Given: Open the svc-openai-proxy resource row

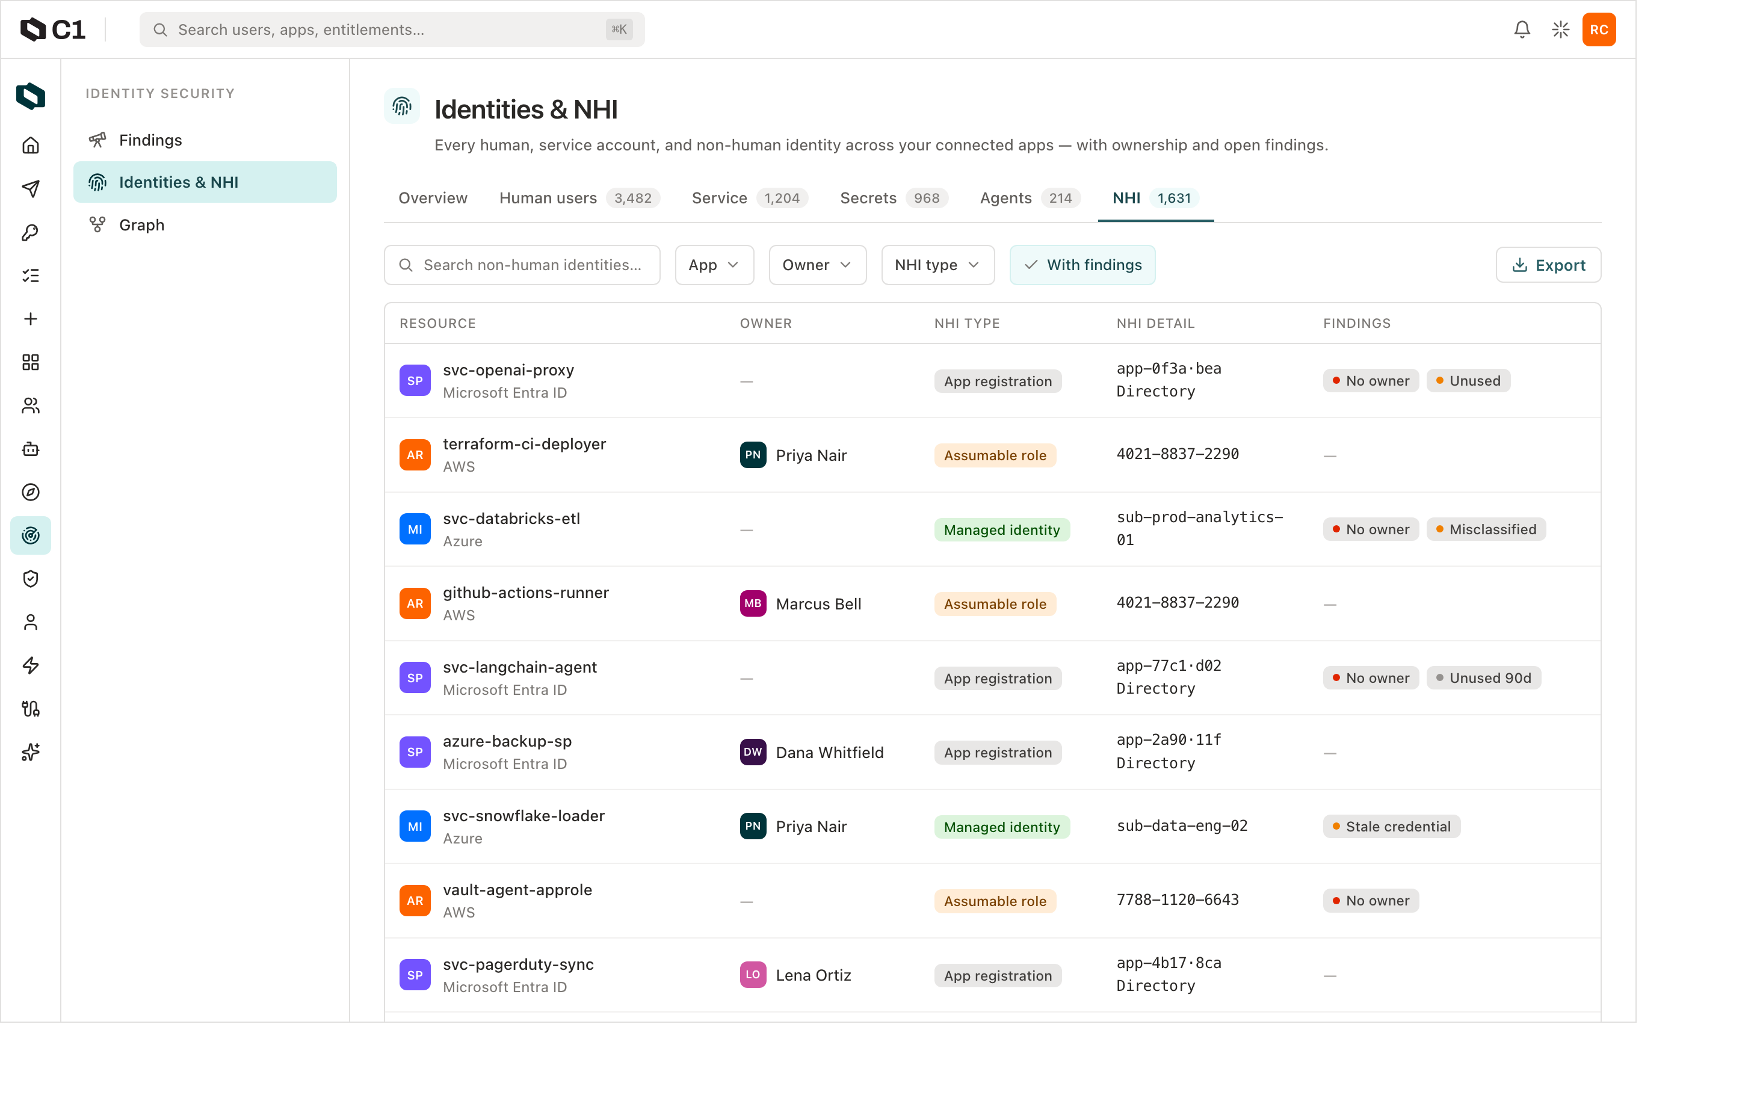Looking at the screenshot, I should 992,381.
